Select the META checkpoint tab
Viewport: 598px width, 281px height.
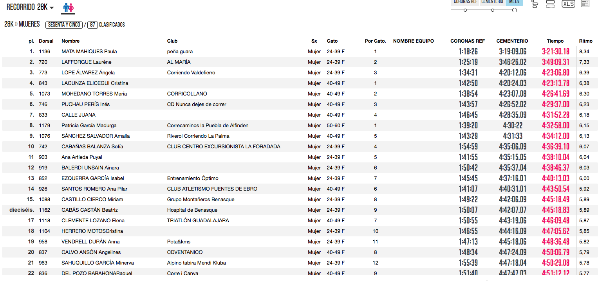point(514,2)
